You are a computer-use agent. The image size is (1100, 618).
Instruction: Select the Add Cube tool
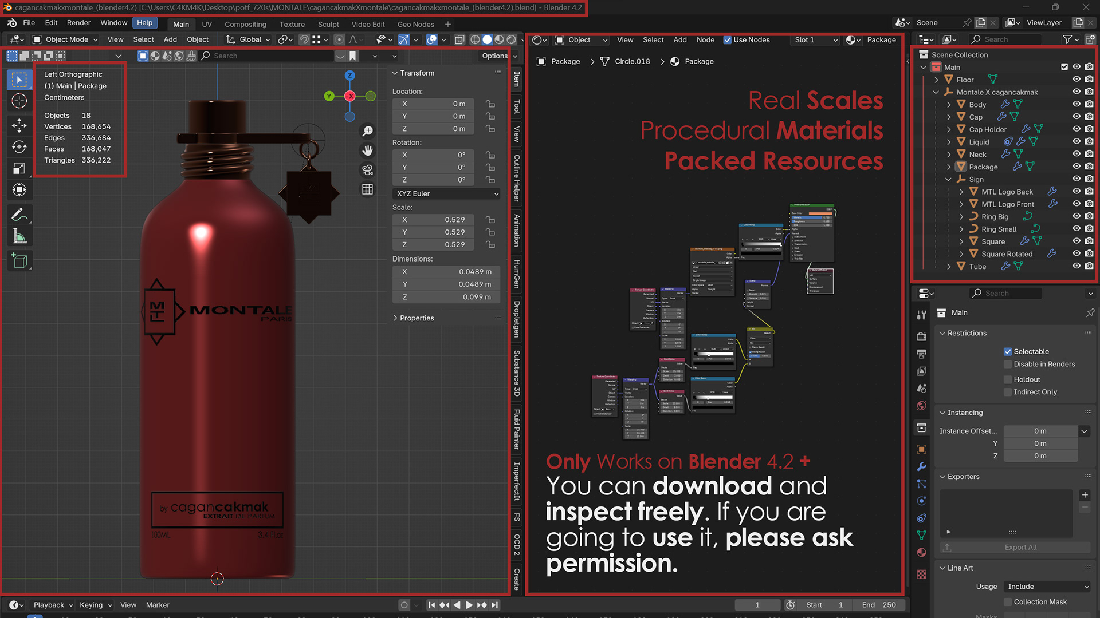pos(19,261)
